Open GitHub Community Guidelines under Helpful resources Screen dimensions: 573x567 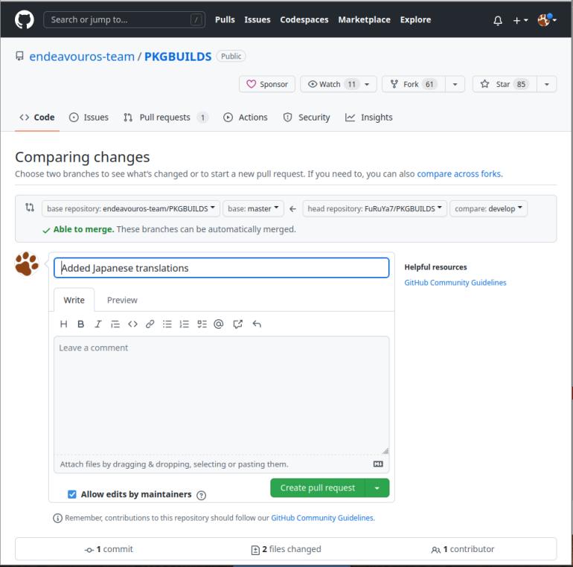[455, 283]
